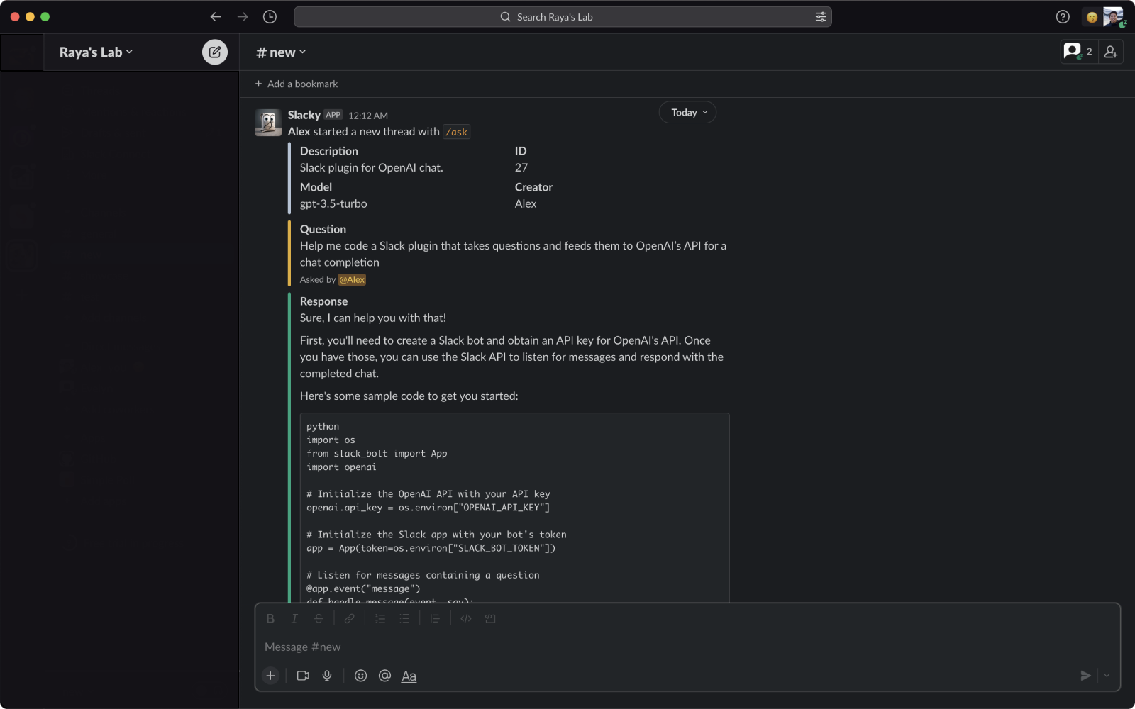1135x709 pixels.
Task: Click the Message #new input field
Action: tap(687, 647)
